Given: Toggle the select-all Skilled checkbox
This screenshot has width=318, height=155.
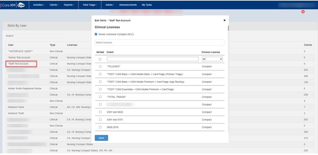Looking at the screenshot, I should 100,59.
